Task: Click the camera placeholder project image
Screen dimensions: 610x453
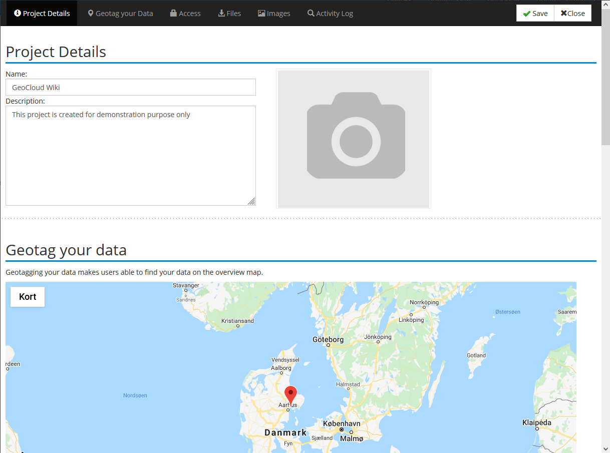Action: pyautogui.click(x=354, y=139)
